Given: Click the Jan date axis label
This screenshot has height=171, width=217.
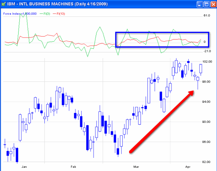Looking at the screenshot, I should tap(24, 167).
